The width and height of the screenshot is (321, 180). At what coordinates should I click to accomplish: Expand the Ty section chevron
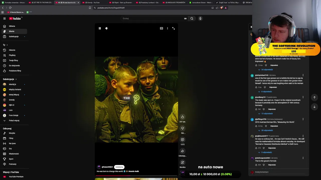click(7, 45)
